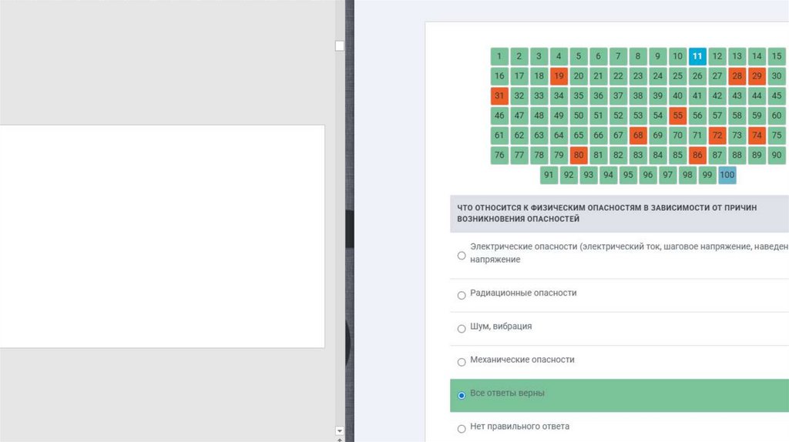Screen dimensions: 789x442
Task: Select question 91 in the last row
Action: click(x=549, y=175)
